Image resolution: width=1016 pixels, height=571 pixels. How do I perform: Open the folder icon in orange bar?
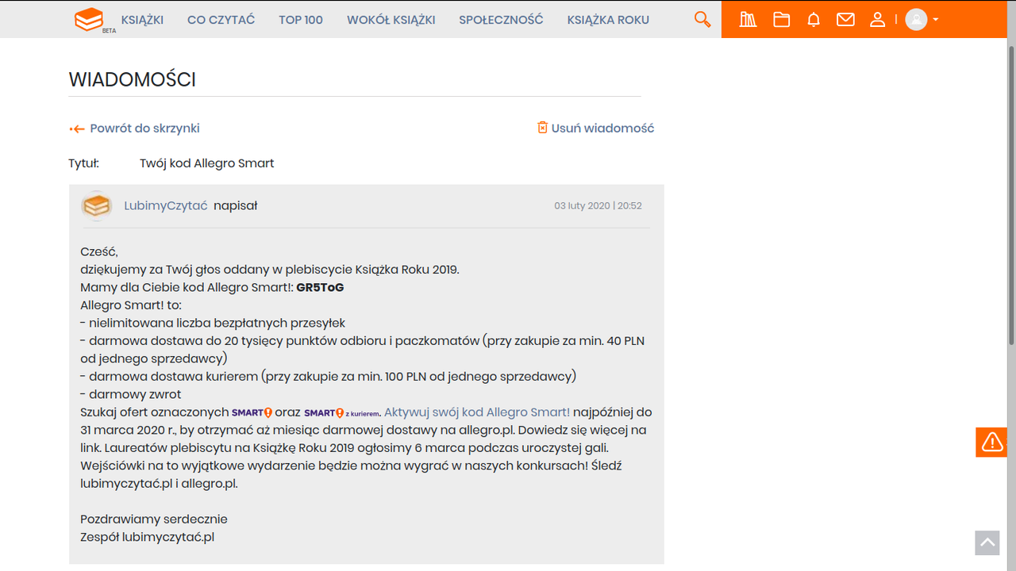pos(782,19)
